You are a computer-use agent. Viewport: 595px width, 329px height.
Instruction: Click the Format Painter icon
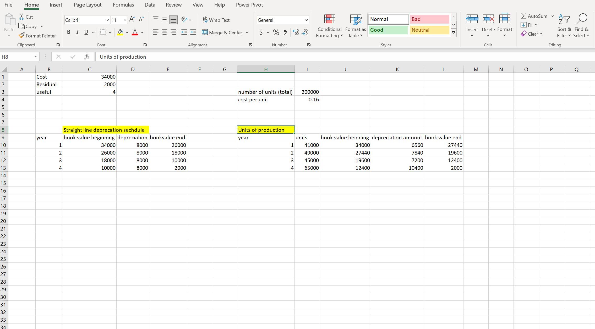point(22,36)
